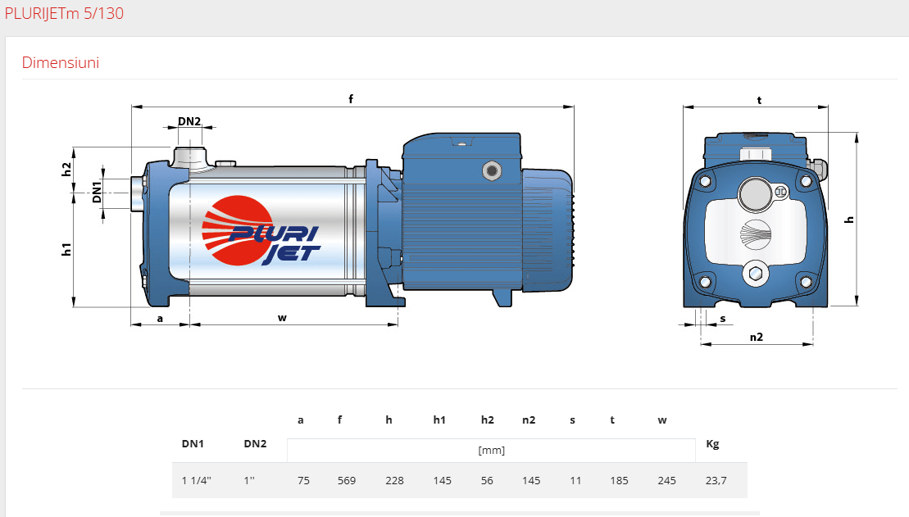
Task: Click the h1 height label in diagram
Action: [x=67, y=249]
